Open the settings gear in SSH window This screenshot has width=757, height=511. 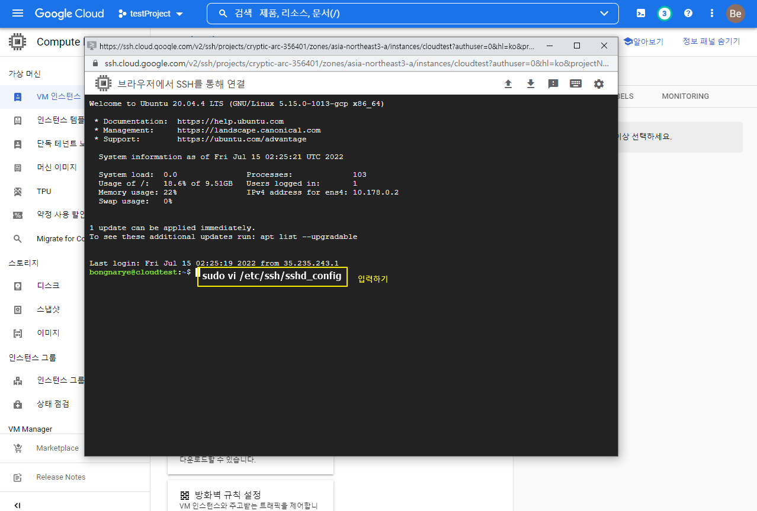(599, 84)
